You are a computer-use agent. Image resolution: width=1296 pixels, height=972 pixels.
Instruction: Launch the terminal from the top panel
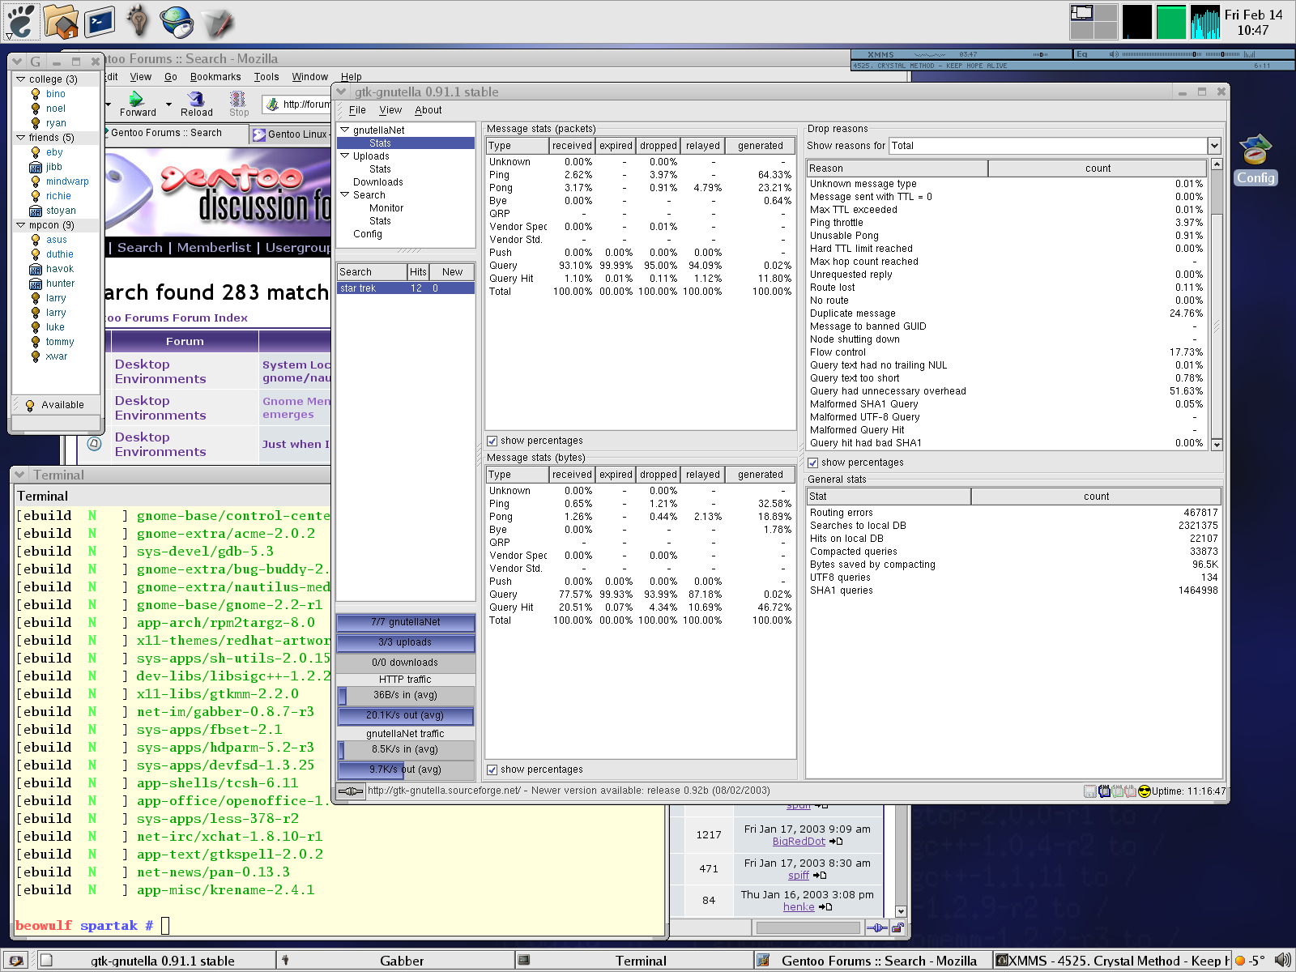point(99,21)
